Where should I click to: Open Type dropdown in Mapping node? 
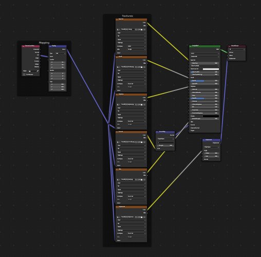[x=60, y=53]
